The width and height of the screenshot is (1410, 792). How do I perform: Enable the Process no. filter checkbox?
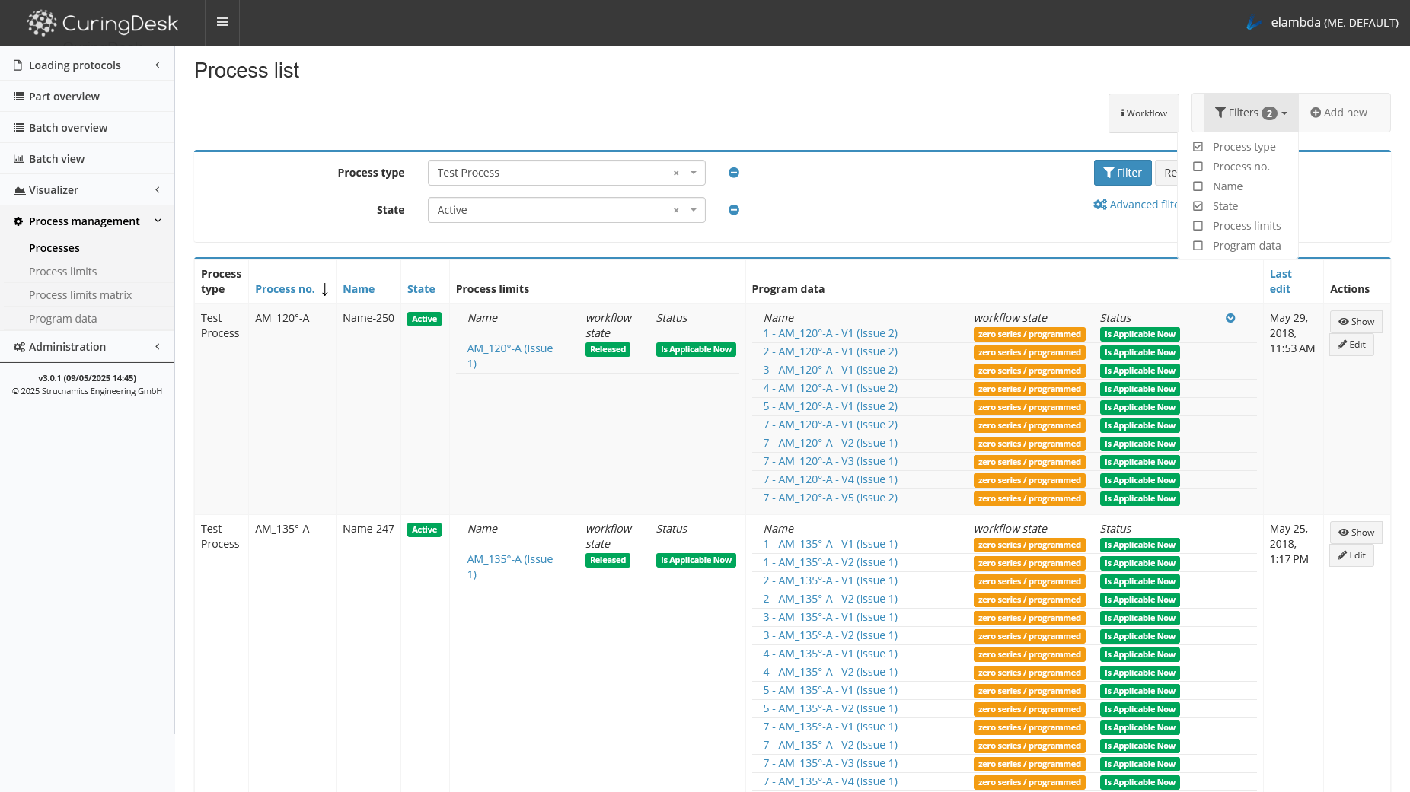click(x=1198, y=167)
